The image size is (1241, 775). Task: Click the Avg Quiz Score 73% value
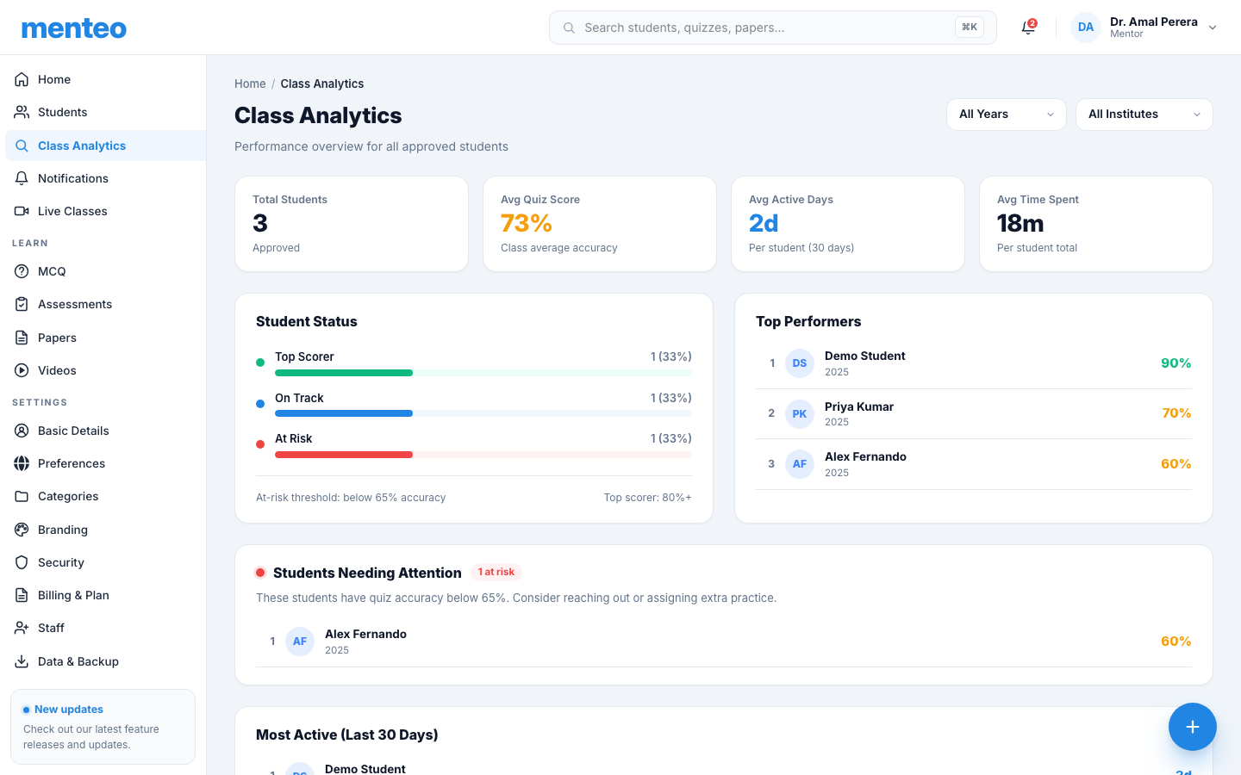pos(527,223)
